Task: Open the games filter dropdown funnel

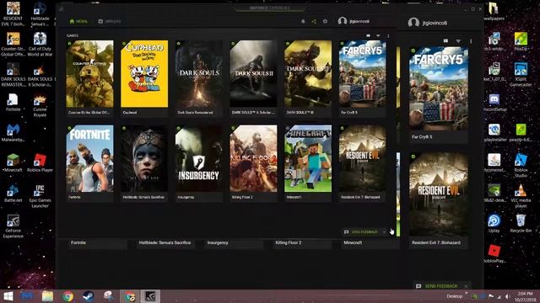Action: (x=378, y=35)
